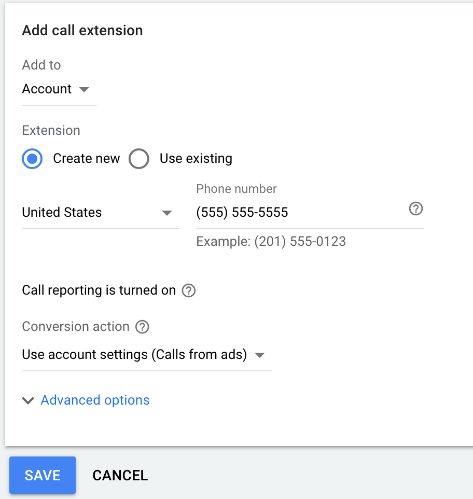
Task: Click the Create new label text
Action: 87,158
